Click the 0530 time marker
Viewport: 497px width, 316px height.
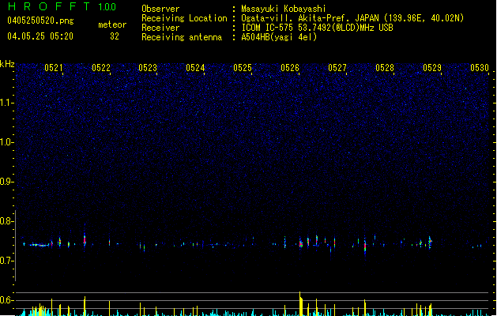pos(480,68)
